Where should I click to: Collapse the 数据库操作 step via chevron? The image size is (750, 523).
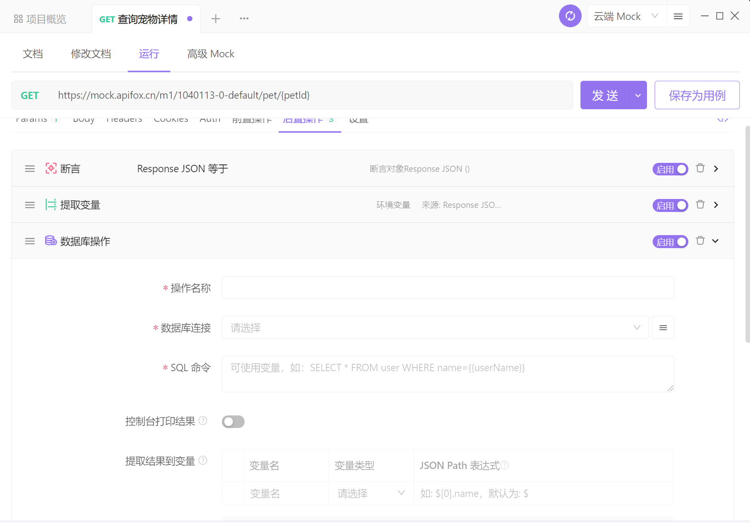(x=716, y=240)
